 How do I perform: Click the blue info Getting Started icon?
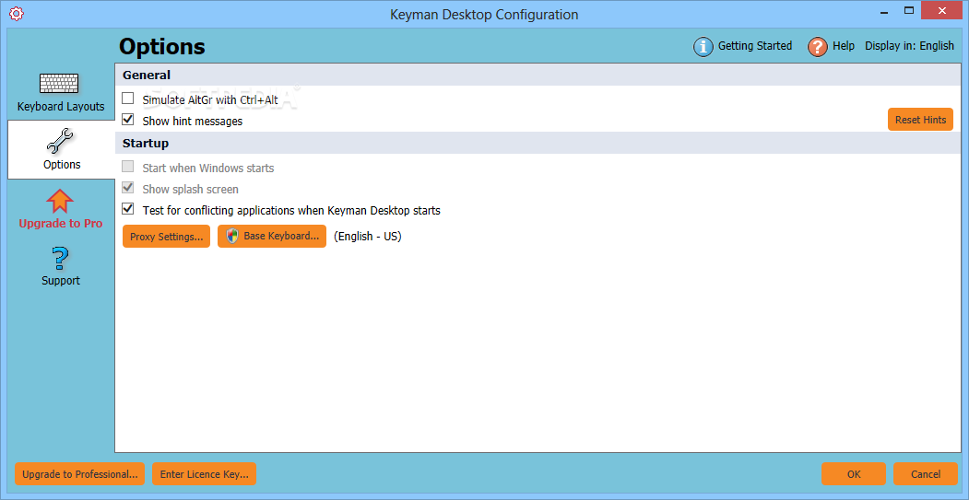[x=703, y=46]
